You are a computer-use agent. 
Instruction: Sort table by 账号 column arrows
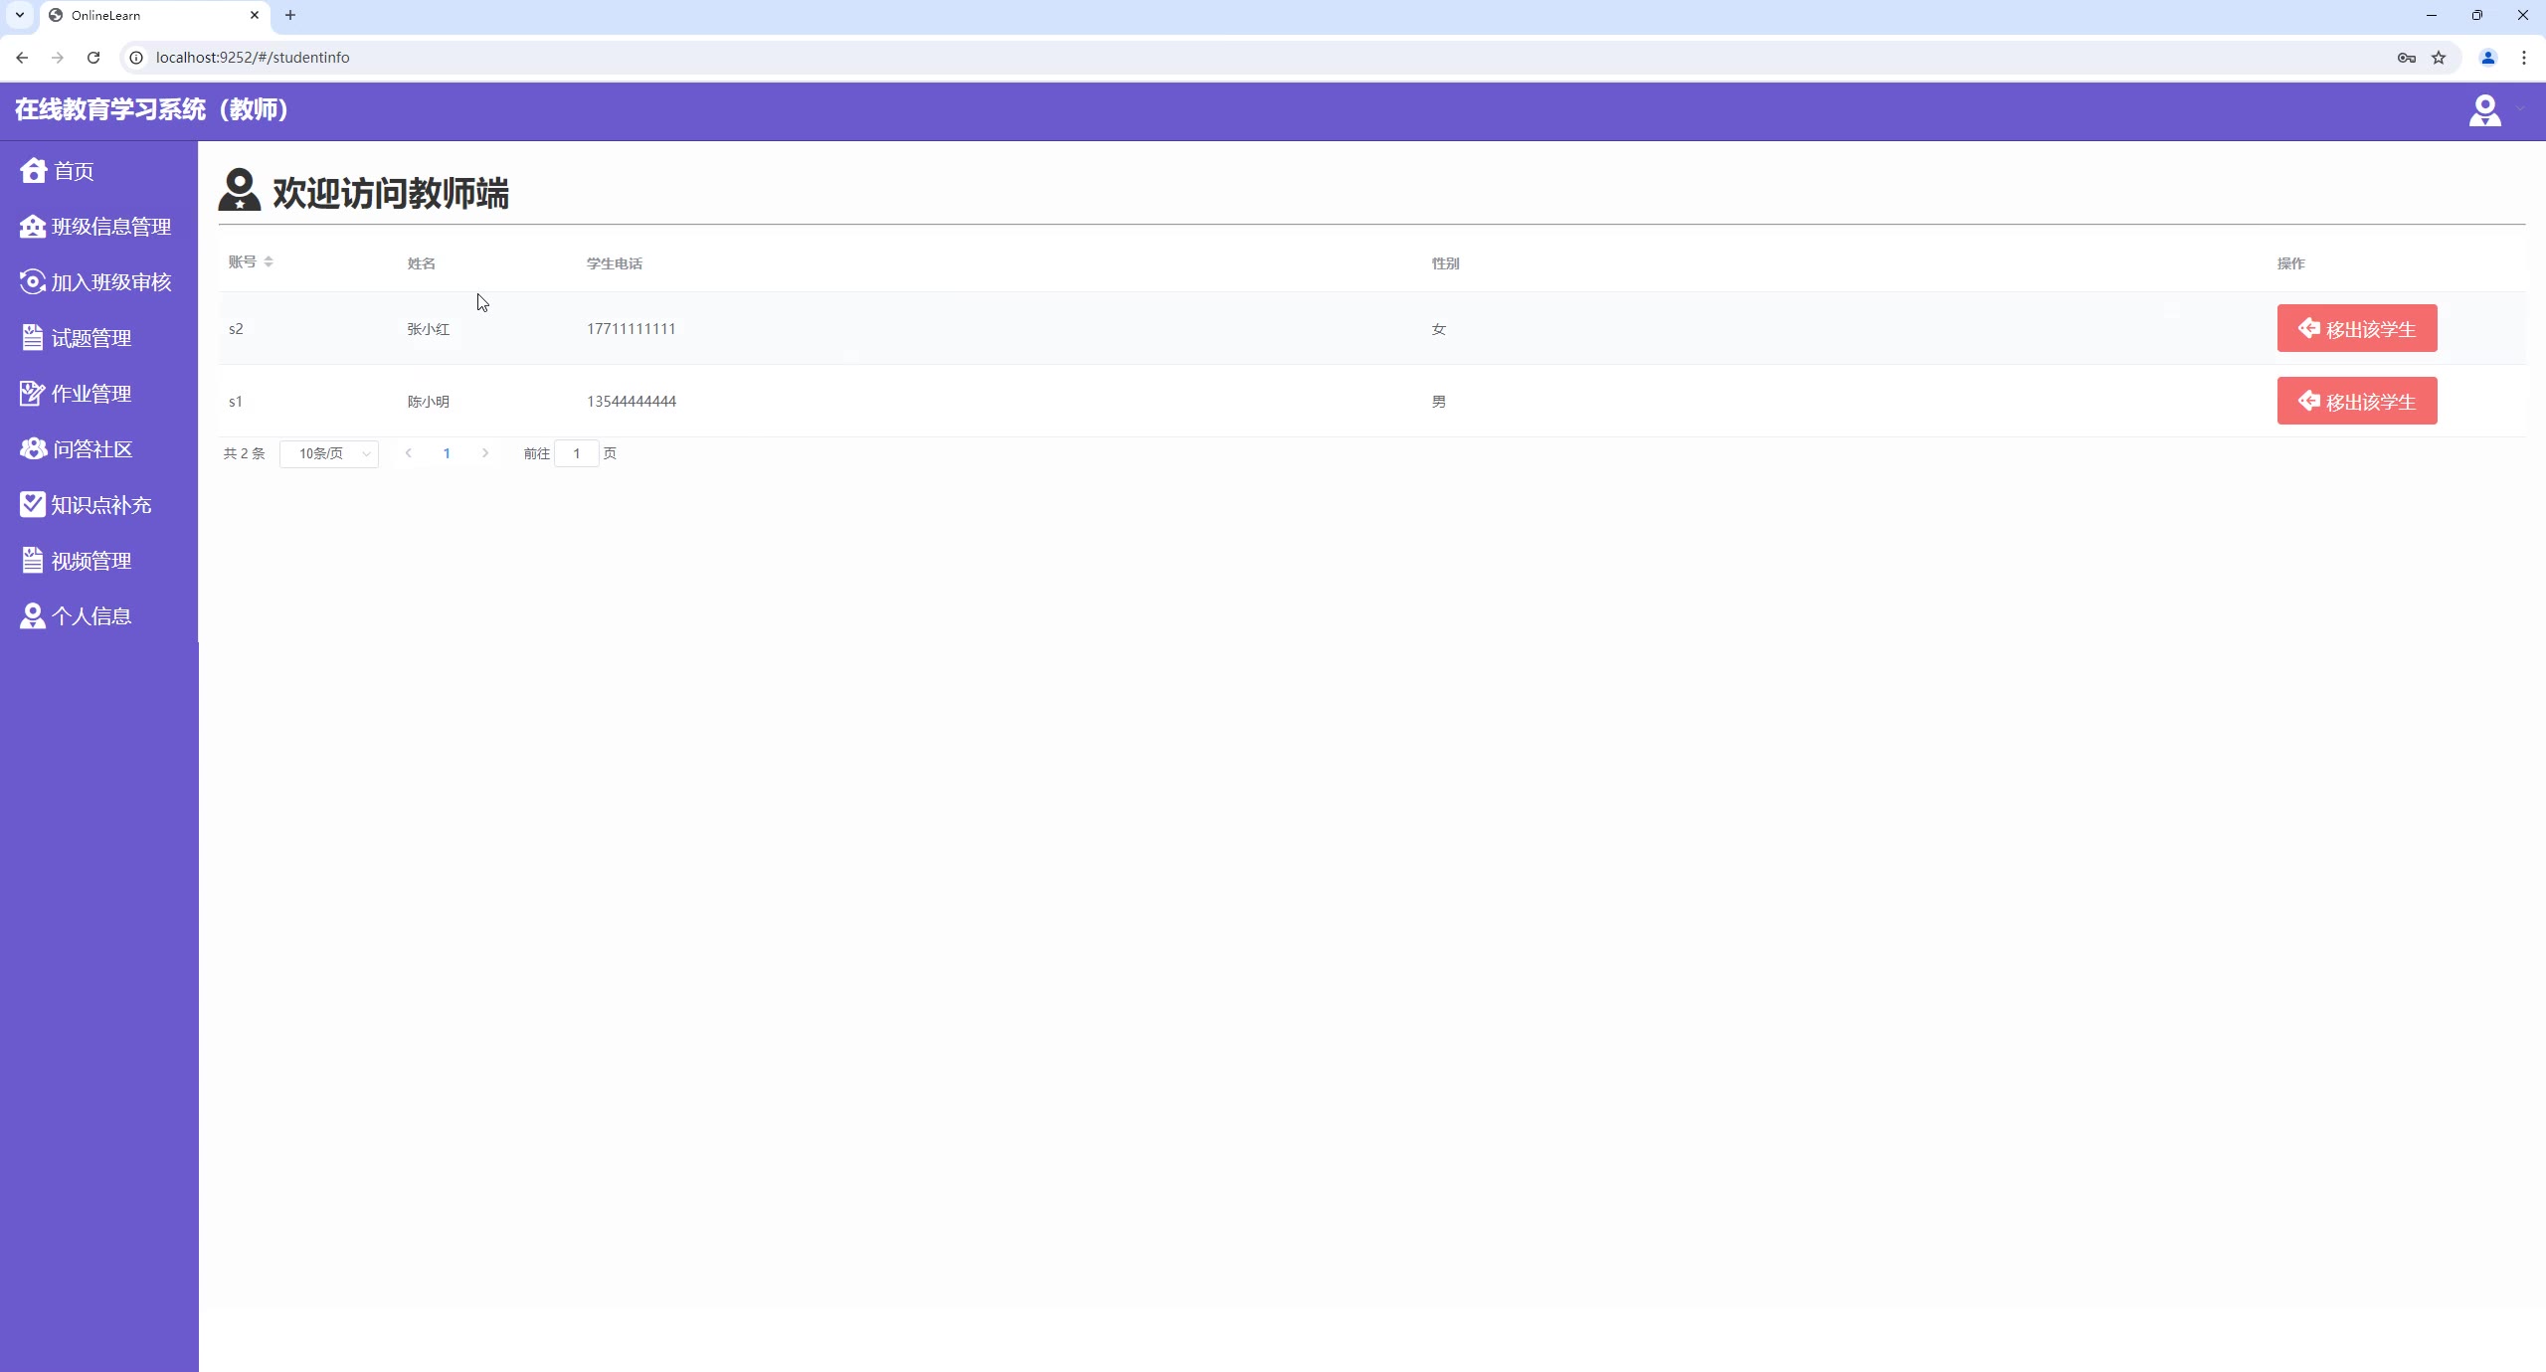(269, 261)
